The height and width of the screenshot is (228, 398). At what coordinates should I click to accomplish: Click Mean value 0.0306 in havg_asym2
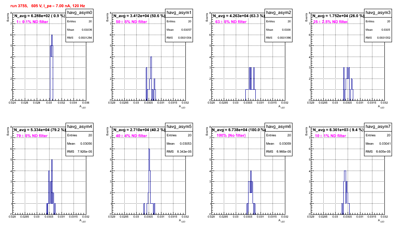point(287,29)
